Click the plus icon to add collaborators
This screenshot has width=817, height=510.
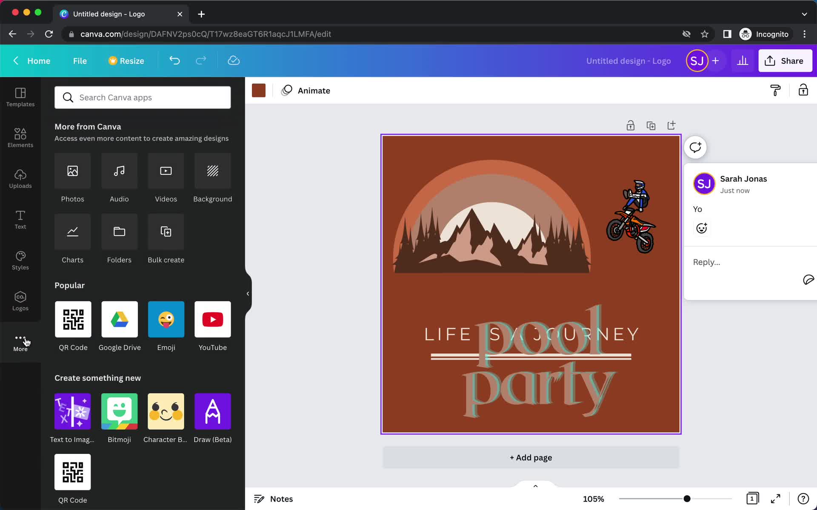(716, 61)
